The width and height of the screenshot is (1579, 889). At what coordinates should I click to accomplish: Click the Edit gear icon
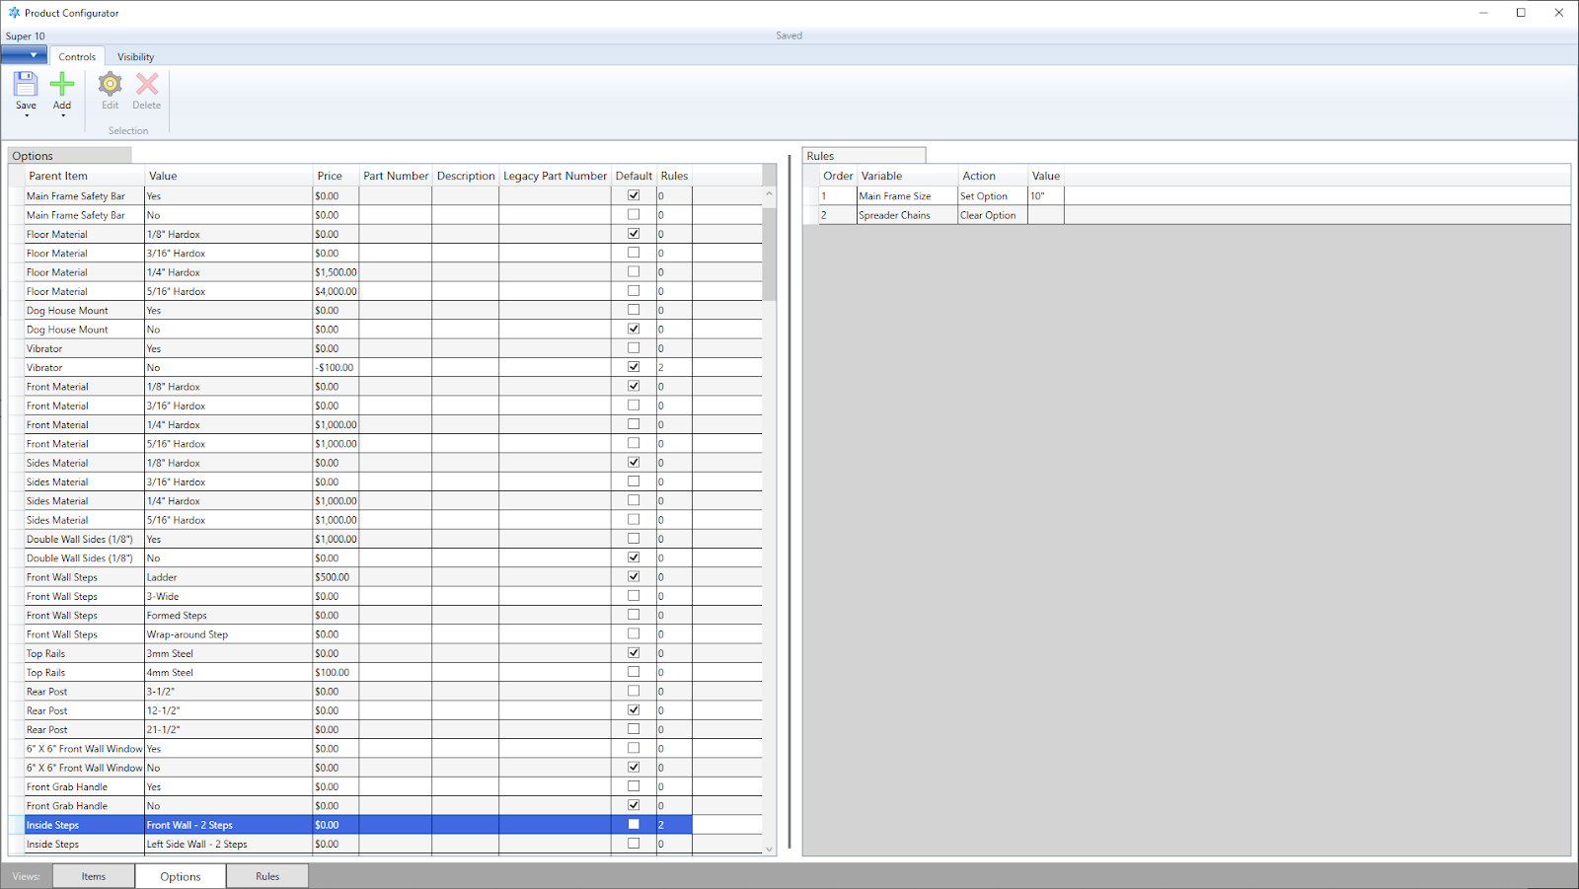(x=110, y=85)
